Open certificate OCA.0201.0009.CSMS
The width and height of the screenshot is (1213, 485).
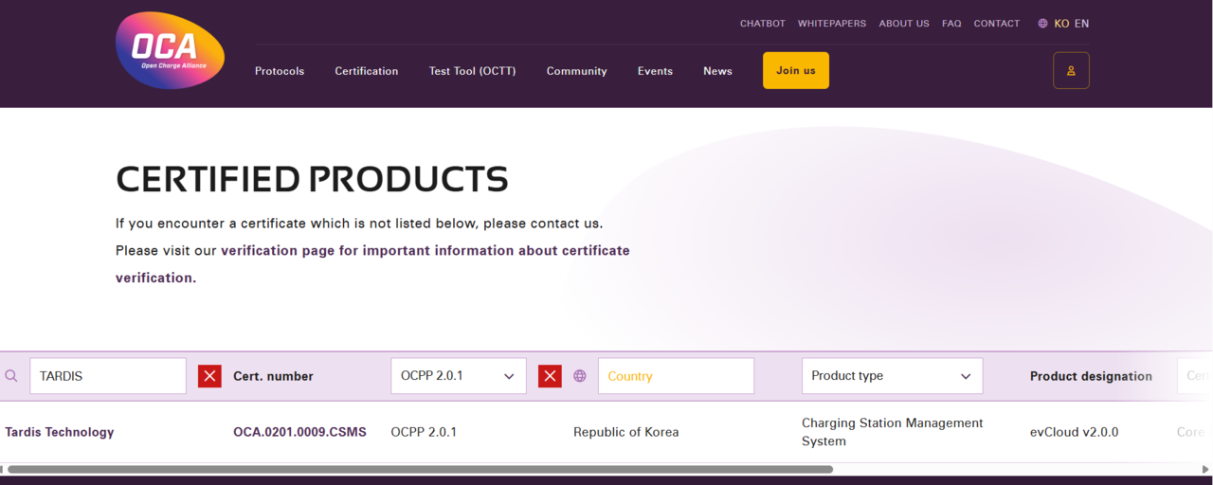pos(299,432)
